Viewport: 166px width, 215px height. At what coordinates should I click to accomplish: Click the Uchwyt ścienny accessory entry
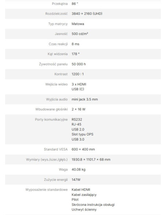tap(84, 209)
